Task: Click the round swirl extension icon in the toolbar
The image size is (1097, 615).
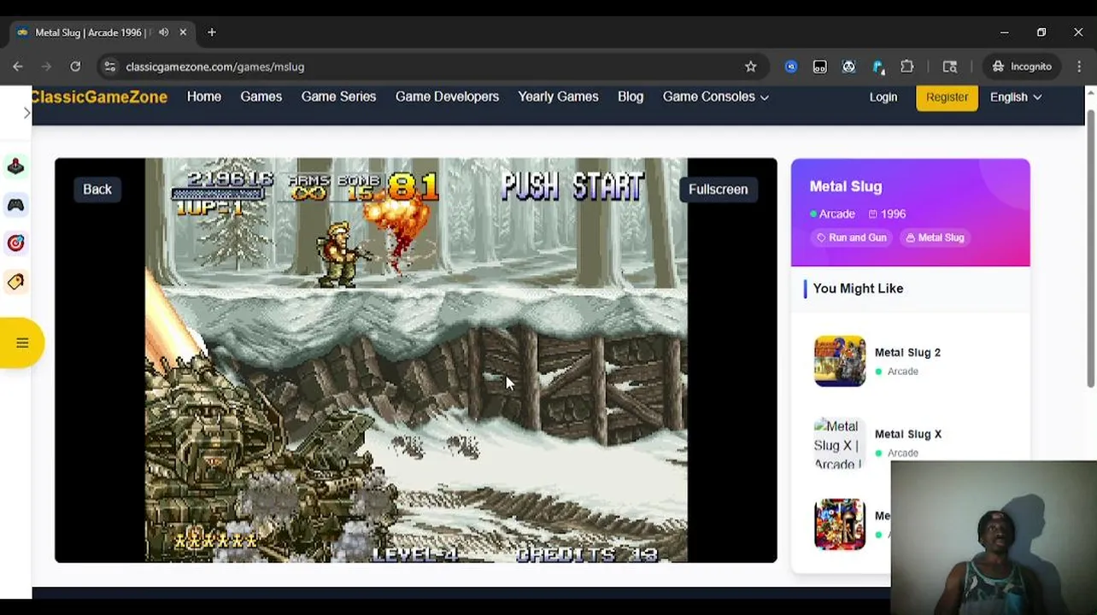Action: click(x=848, y=67)
